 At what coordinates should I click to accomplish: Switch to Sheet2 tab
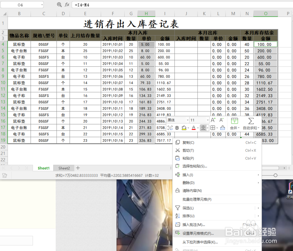click(x=64, y=168)
